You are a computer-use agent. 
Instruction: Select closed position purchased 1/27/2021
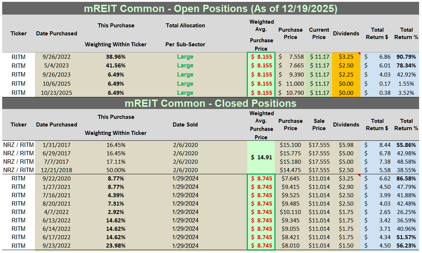click(x=56, y=187)
